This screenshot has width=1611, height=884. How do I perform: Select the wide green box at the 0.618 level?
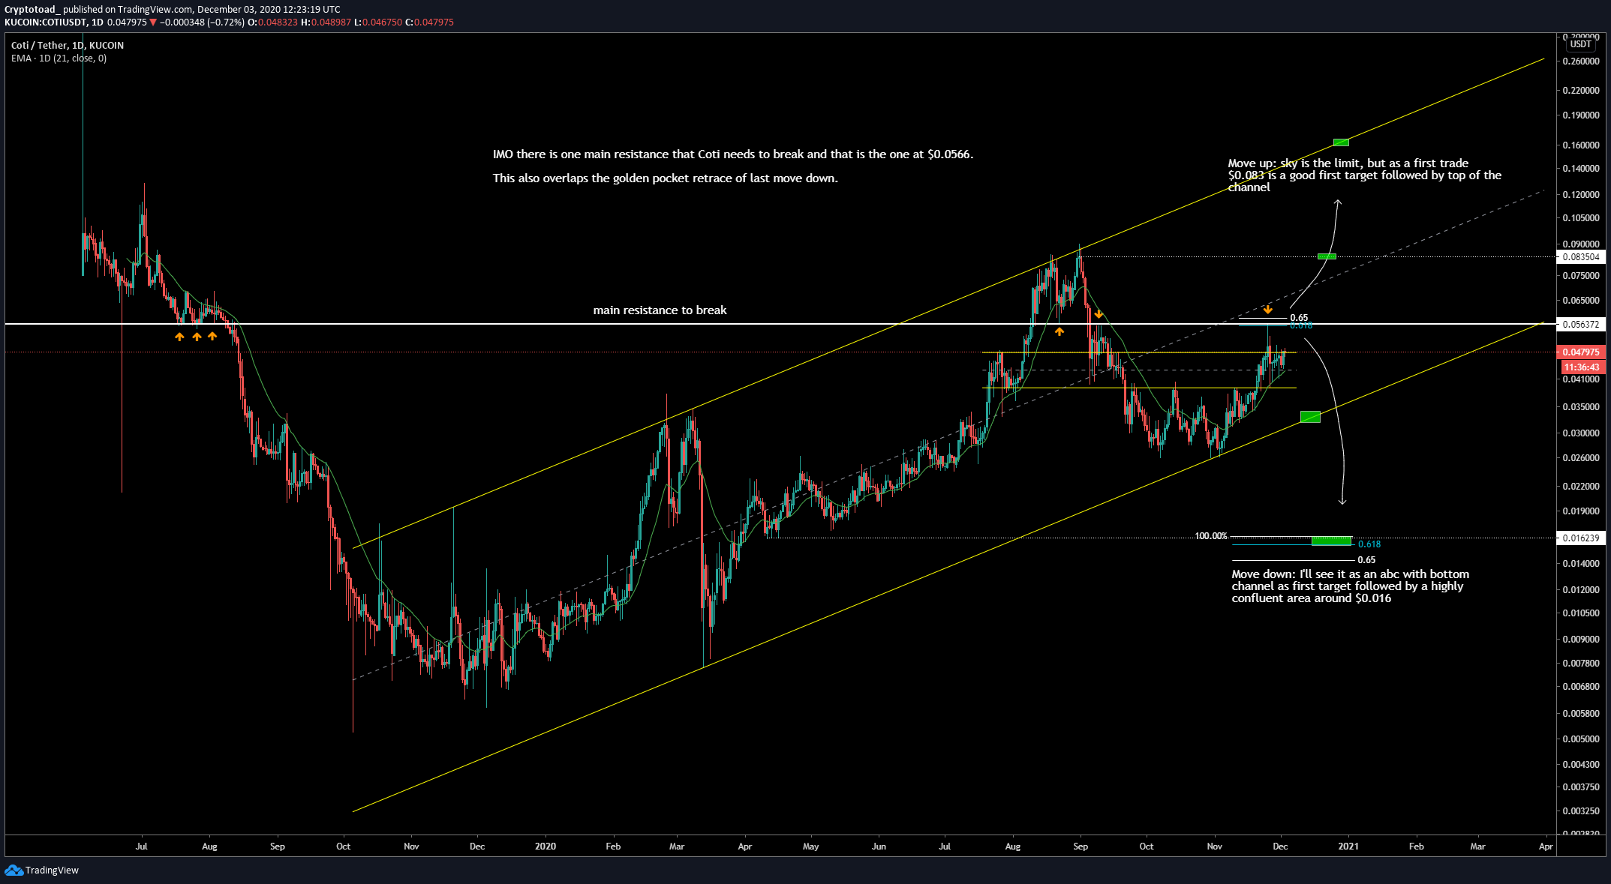pos(1331,540)
